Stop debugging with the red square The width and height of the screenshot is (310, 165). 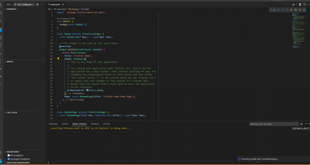click(300, 10)
